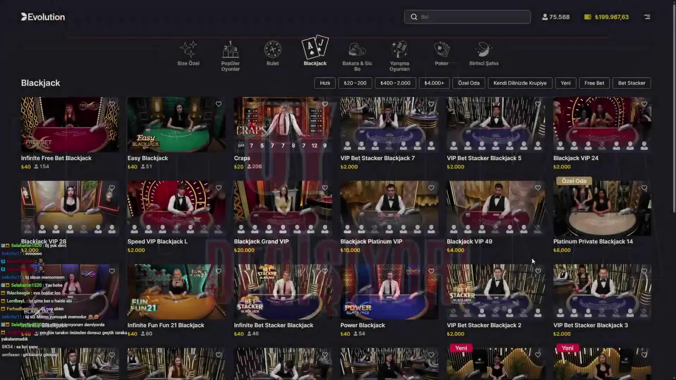Open VIP Bet Stacker Blackjack 2 thumbnail

(x=495, y=292)
